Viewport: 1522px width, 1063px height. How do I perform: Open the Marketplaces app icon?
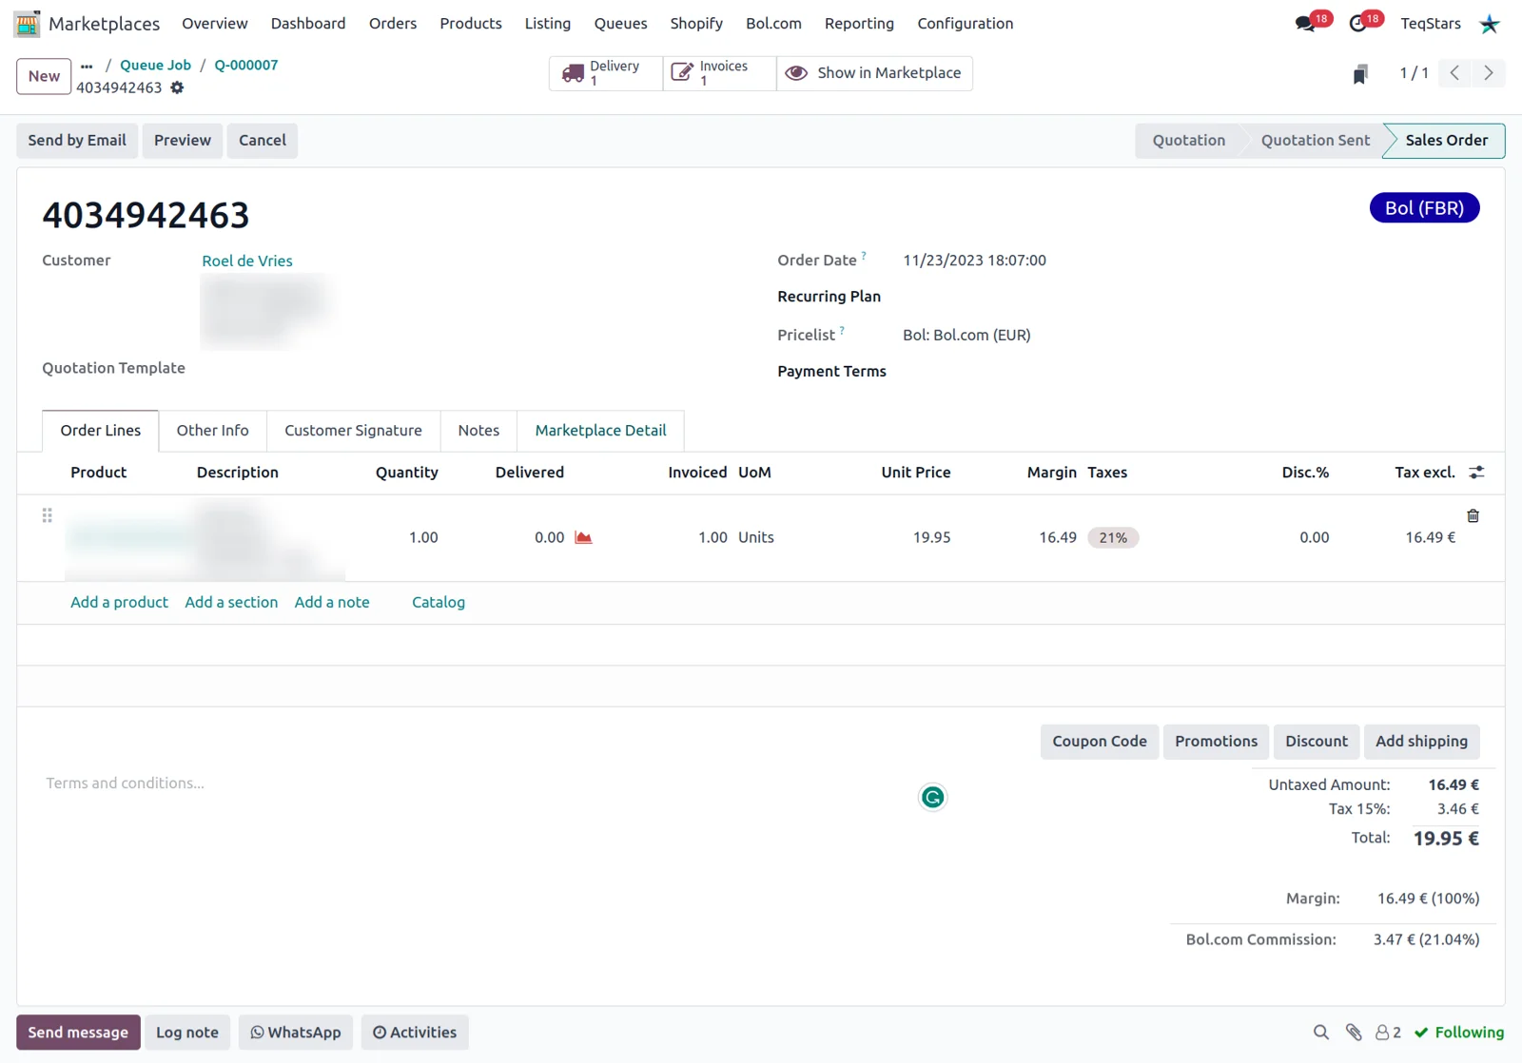[28, 24]
